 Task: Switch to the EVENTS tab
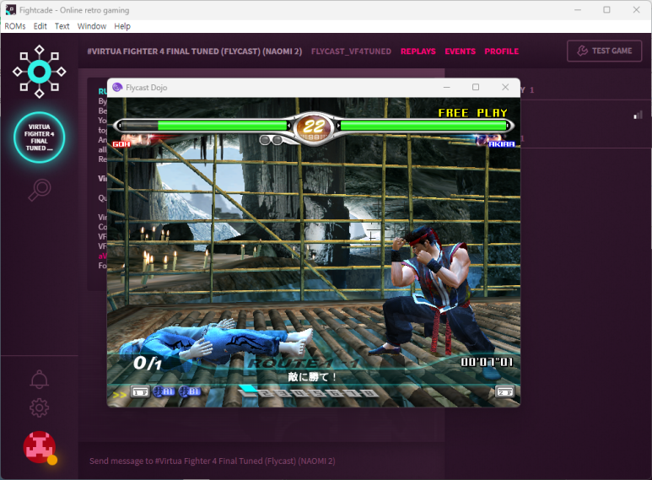[460, 51]
